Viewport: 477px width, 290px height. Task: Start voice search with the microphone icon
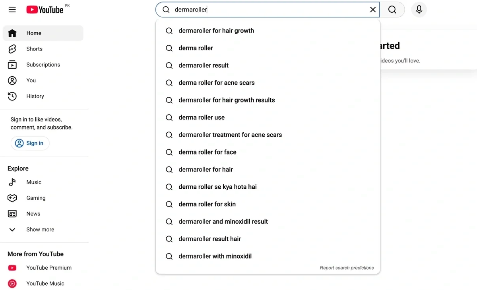coord(419,9)
